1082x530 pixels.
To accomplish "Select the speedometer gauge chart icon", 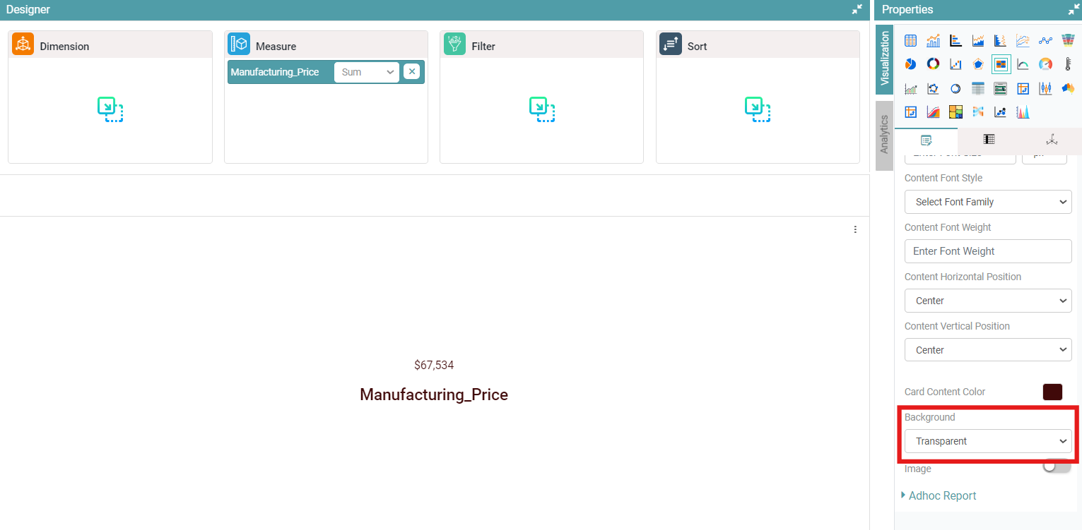I will 1045,64.
